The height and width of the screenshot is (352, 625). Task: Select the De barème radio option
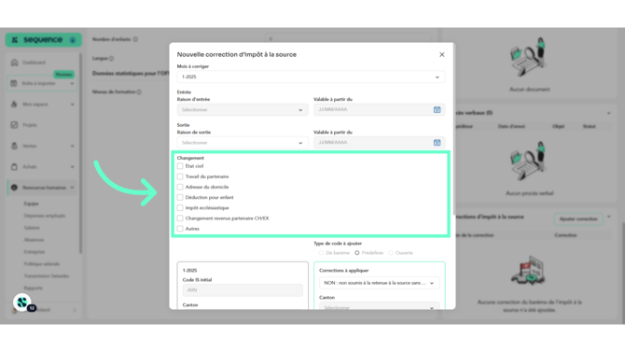(321, 253)
